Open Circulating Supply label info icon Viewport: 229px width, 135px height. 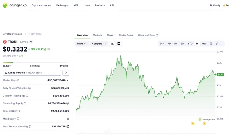(x=25, y=103)
